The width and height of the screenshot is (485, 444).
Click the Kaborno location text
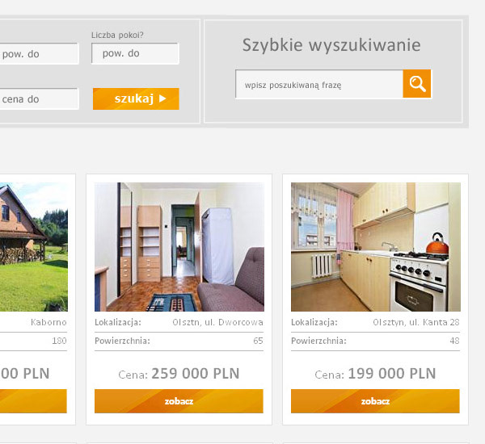(x=48, y=322)
